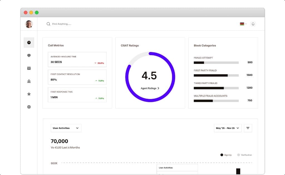Open the team people icon in sidebar
Screen dimensions: 285x175
29,81
